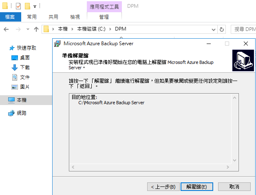This screenshot has height=195, width=256.
Task: Click the Azure Backup Server installer title icon
Action: [x=57, y=44]
